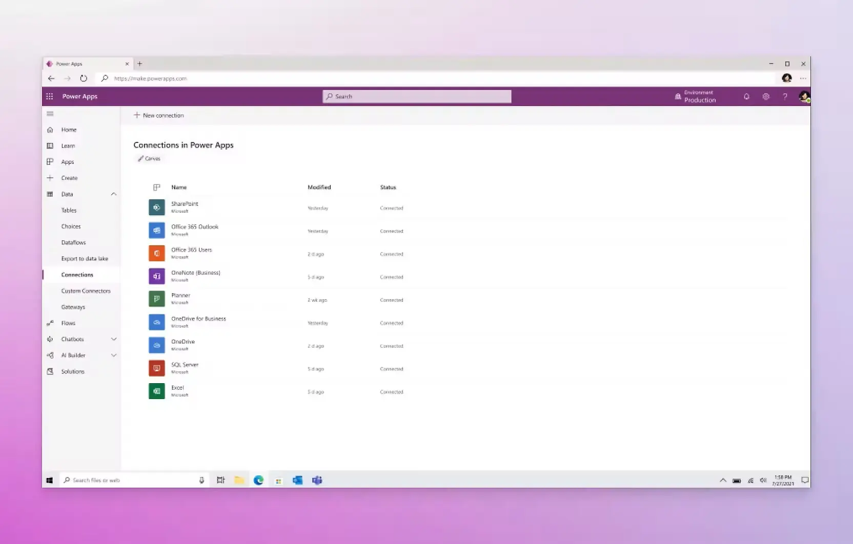853x544 pixels.
Task: Go to Custom Connectors in sidebar
Action: tap(86, 291)
